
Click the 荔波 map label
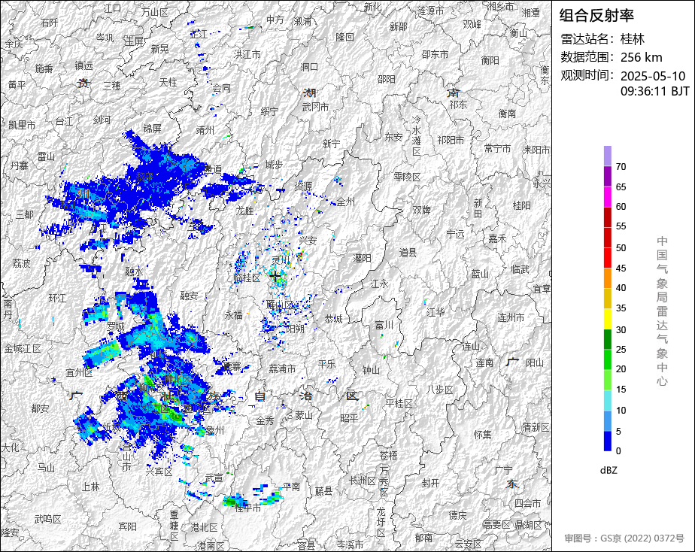click(x=22, y=264)
